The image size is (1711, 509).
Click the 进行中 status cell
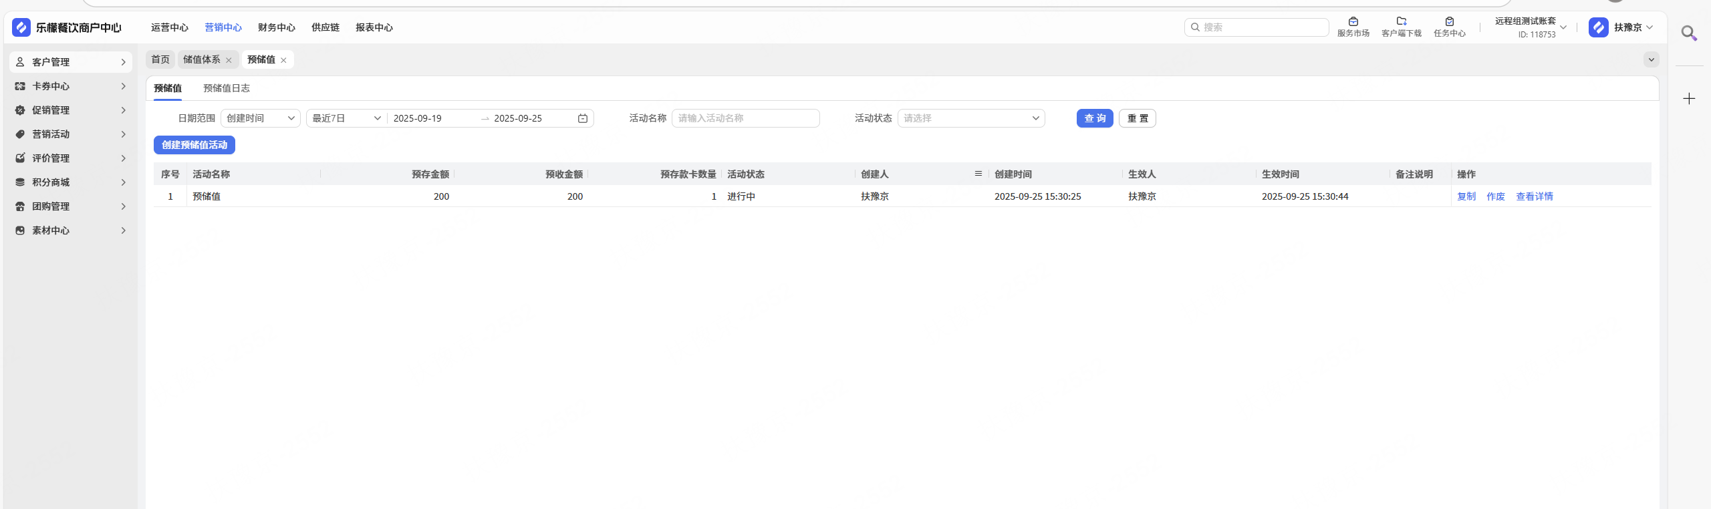point(741,196)
